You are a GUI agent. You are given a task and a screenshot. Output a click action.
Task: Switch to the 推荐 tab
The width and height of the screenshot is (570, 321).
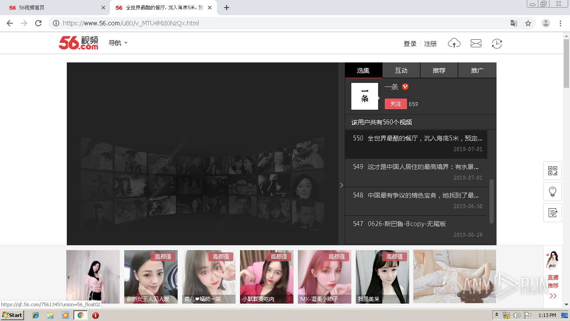(439, 70)
